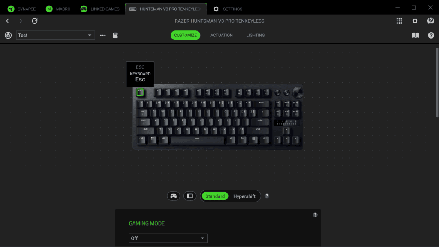Click the onboard memory profiles icon
This screenshot has height=247, width=439.
click(115, 35)
